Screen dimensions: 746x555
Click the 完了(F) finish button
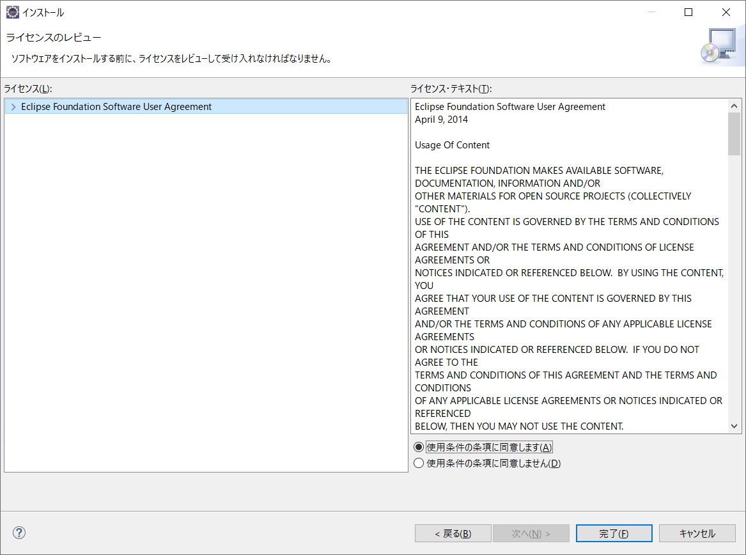(x=614, y=534)
